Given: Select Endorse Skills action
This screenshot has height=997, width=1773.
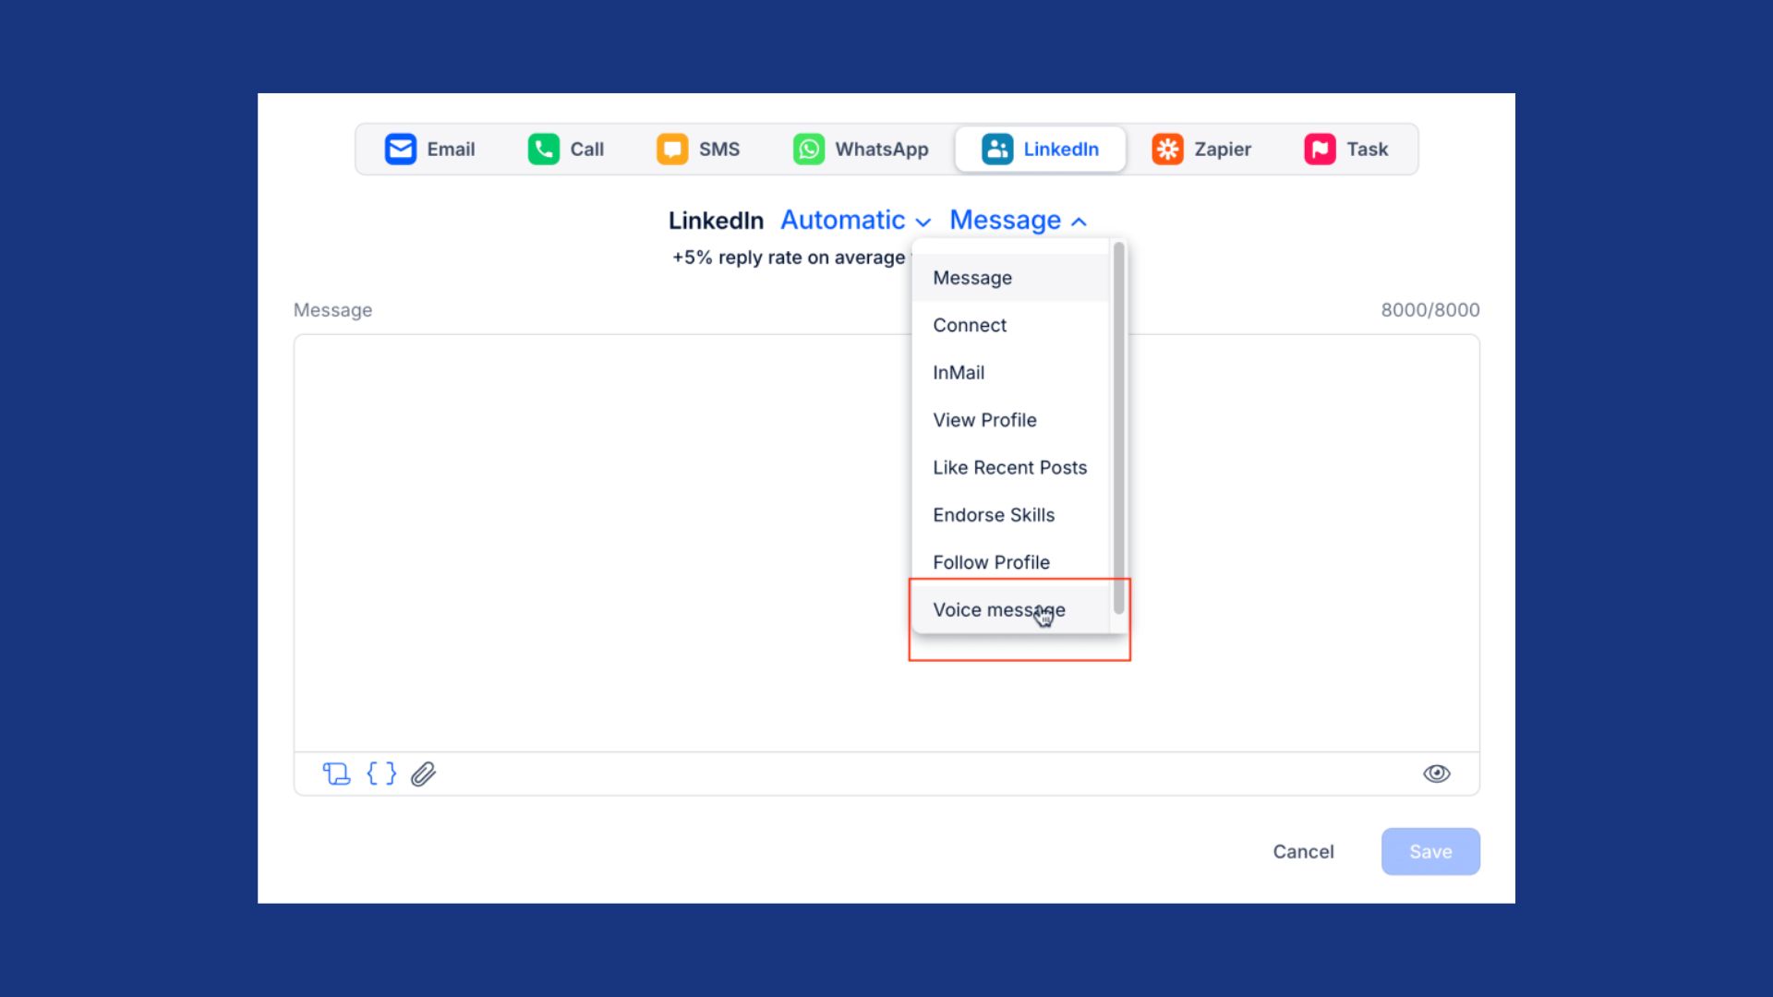Looking at the screenshot, I should point(994,514).
